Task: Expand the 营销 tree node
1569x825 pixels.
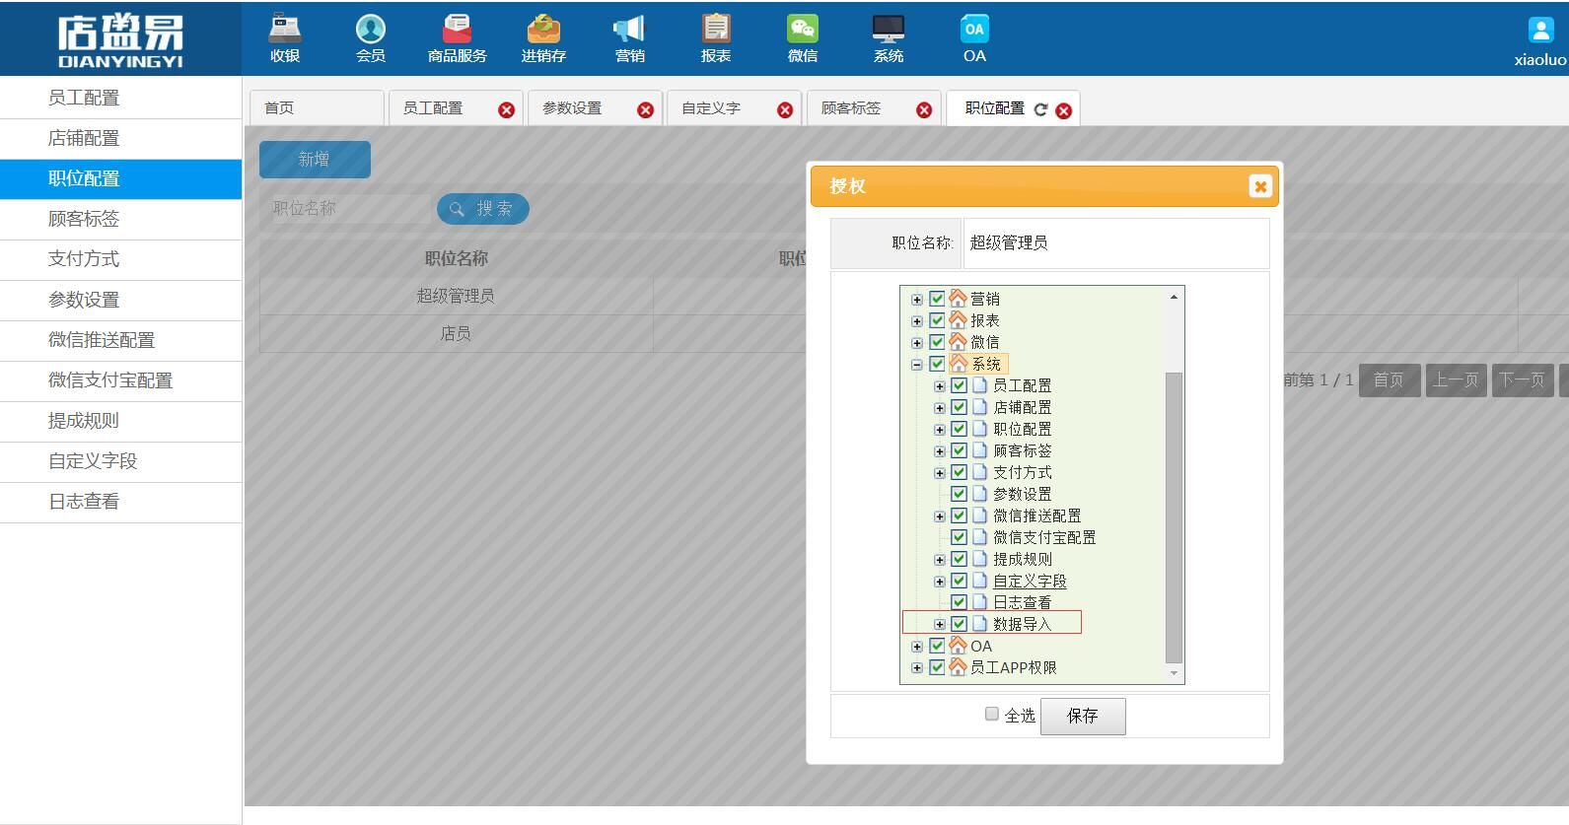Action: 917,299
